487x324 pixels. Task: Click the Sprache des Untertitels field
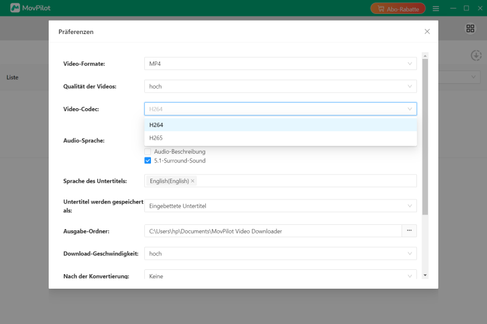point(281,181)
